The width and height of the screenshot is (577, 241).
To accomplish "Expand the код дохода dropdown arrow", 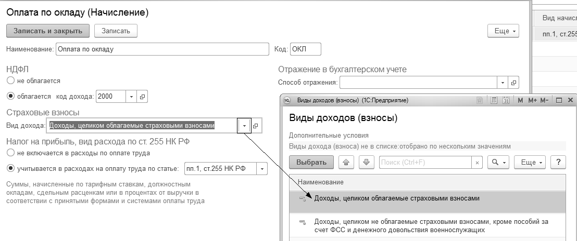I will tap(131, 97).
